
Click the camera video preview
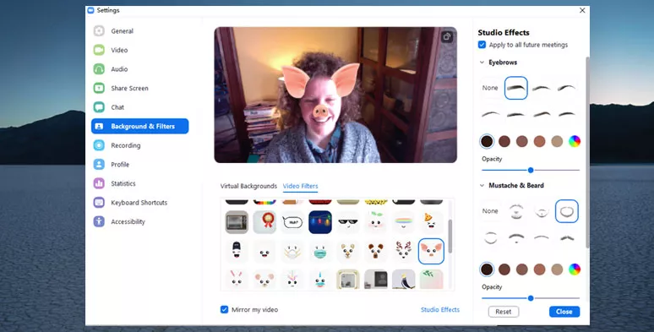[x=335, y=95]
